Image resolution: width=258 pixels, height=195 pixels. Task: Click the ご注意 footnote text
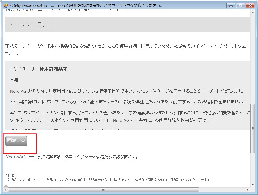click(x=10, y=175)
